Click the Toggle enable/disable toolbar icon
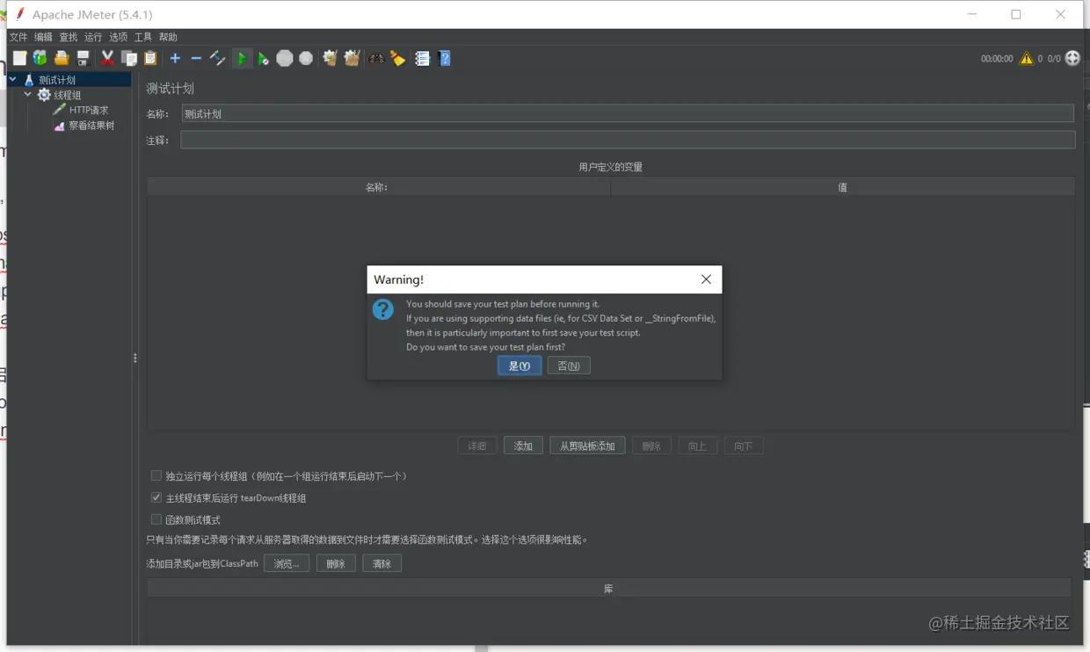This screenshot has width=1090, height=652. [x=217, y=58]
